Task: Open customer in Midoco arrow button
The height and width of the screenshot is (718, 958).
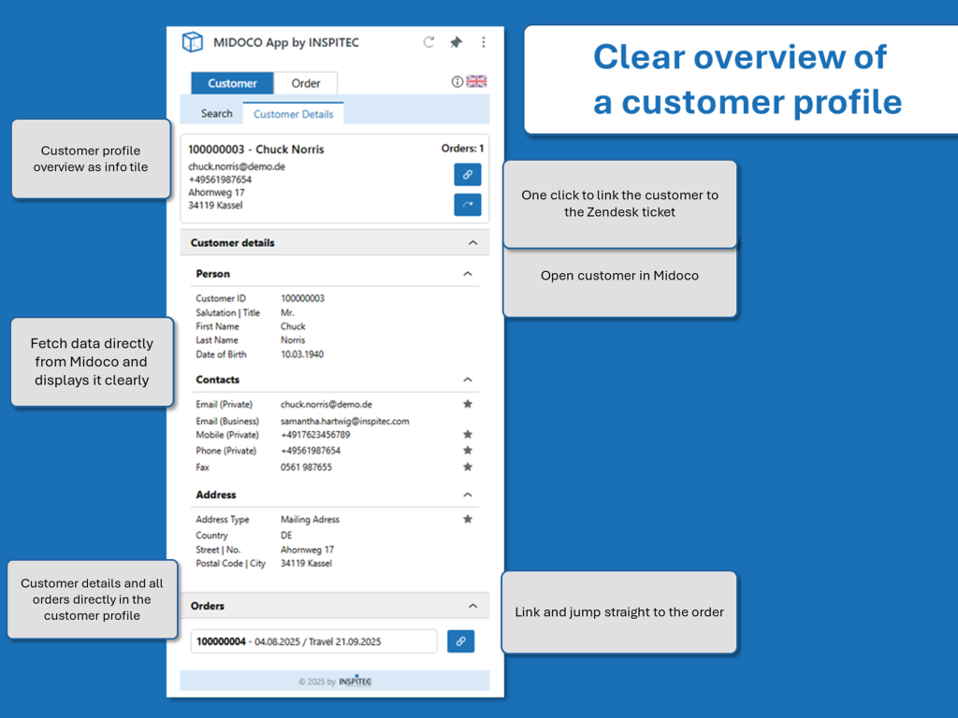Action: coord(467,205)
